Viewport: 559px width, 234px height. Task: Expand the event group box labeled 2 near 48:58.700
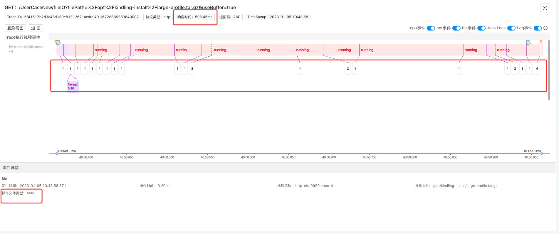[x=348, y=69]
